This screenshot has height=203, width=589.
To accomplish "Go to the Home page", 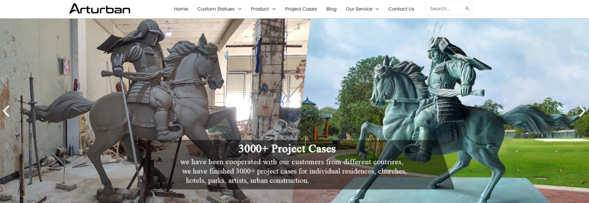I will point(181,9).
